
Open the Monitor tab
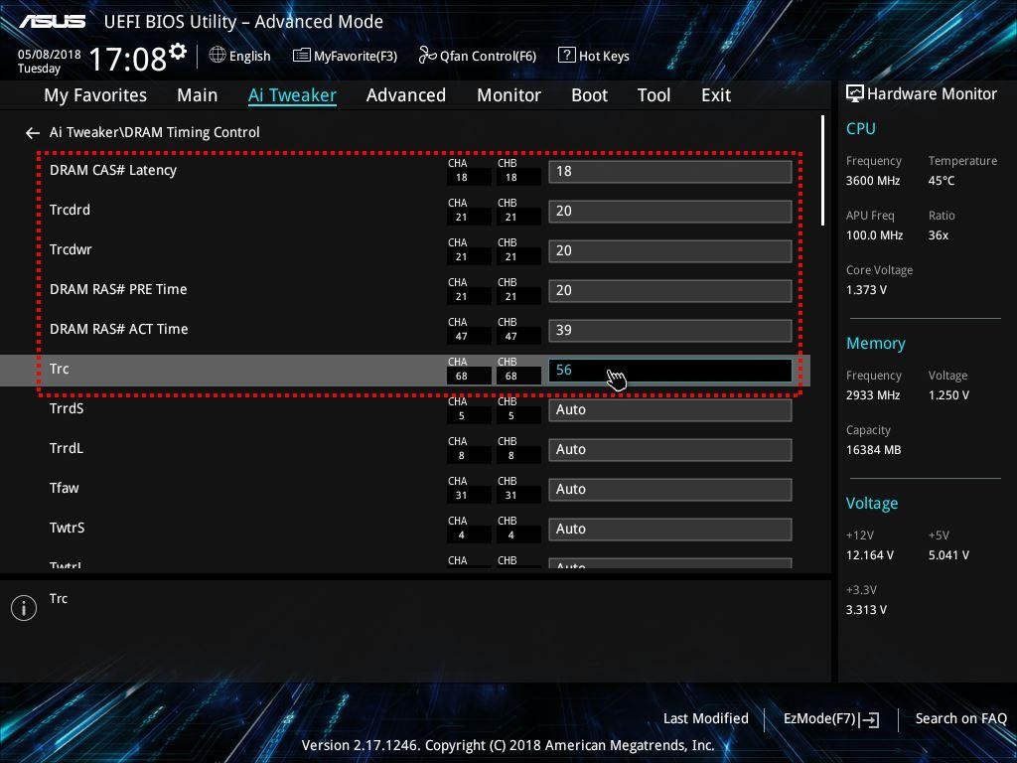click(x=508, y=94)
